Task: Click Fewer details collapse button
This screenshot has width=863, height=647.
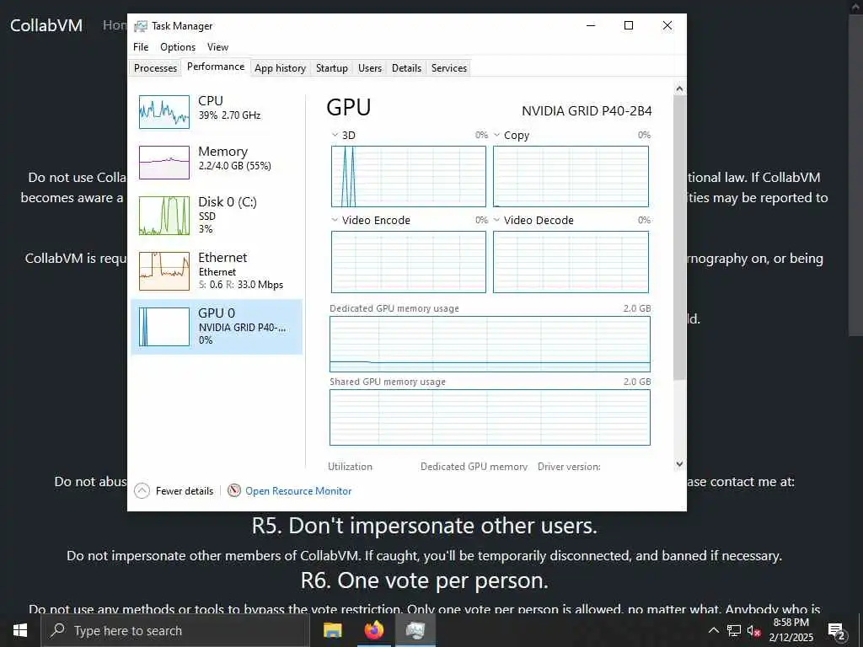Action: click(174, 491)
